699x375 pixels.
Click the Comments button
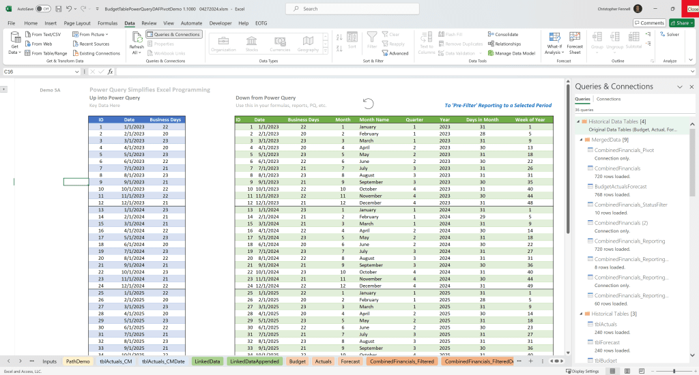(648, 22)
